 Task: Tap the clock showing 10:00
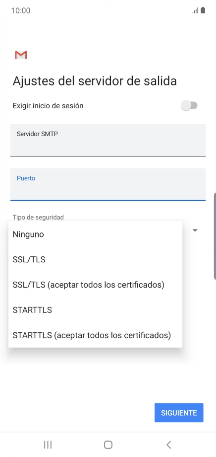(x=21, y=11)
